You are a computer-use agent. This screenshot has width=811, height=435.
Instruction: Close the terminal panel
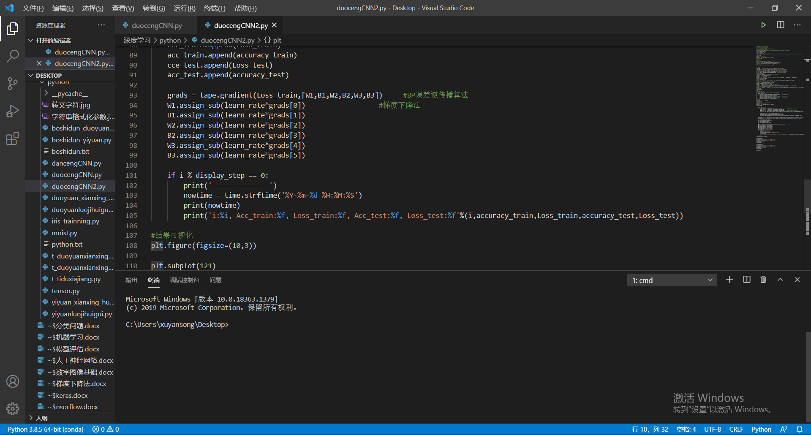tap(797, 280)
